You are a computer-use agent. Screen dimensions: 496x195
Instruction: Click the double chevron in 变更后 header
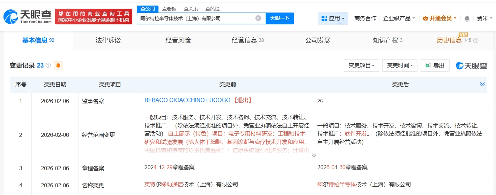482,84
